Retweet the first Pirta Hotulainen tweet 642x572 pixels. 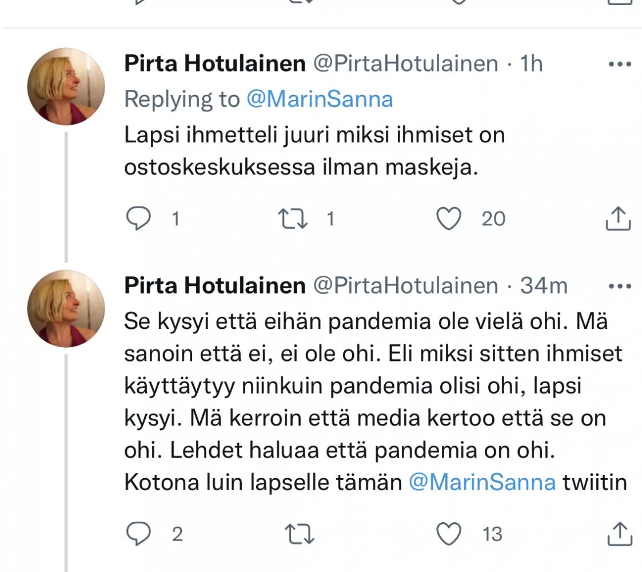pyautogui.click(x=292, y=219)
